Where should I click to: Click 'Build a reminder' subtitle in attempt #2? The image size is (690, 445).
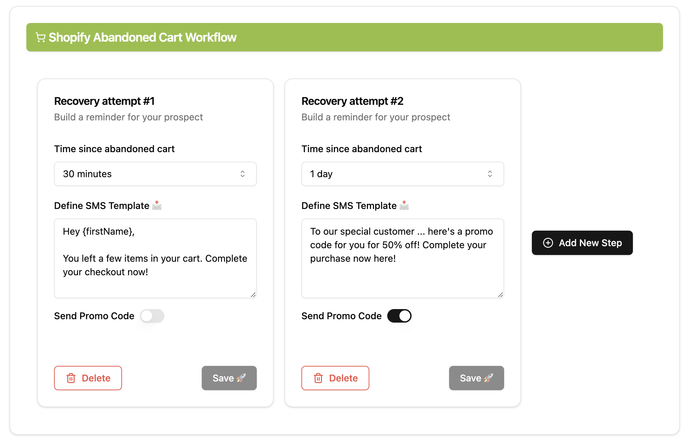coord(376,117)
